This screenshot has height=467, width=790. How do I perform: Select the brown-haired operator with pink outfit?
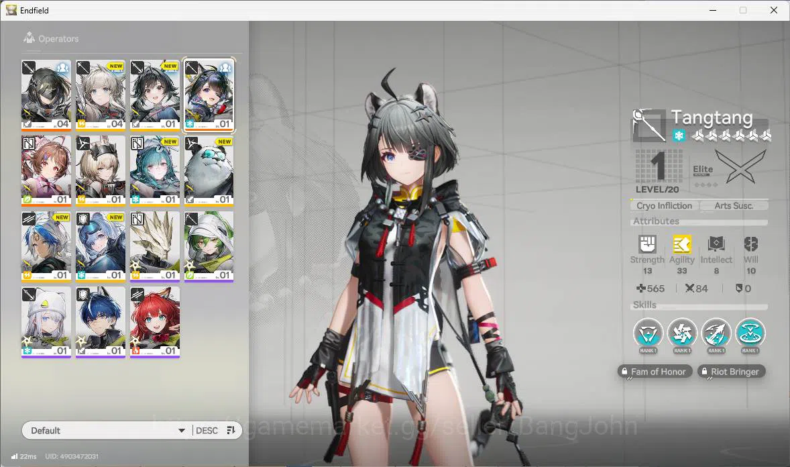[x=46, y=170]
